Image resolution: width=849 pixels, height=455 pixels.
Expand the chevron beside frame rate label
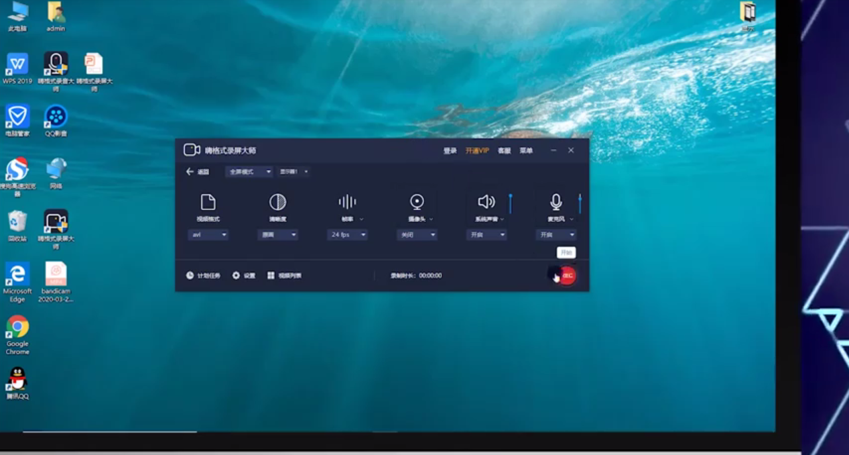[361, 219]
